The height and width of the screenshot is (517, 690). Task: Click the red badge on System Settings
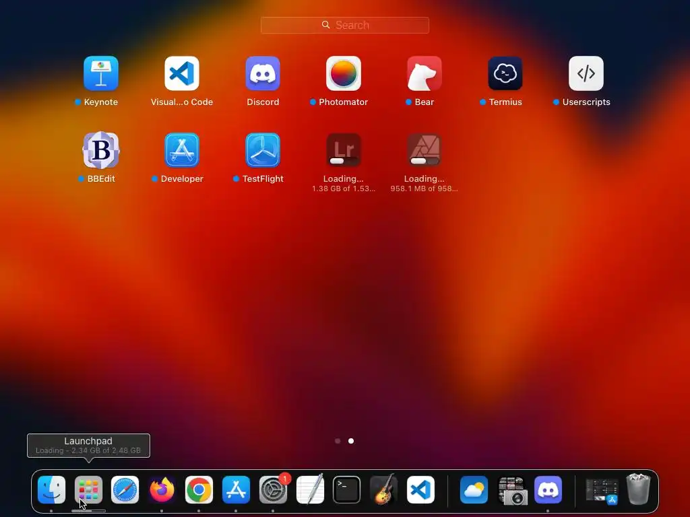[x=285, y=479]
